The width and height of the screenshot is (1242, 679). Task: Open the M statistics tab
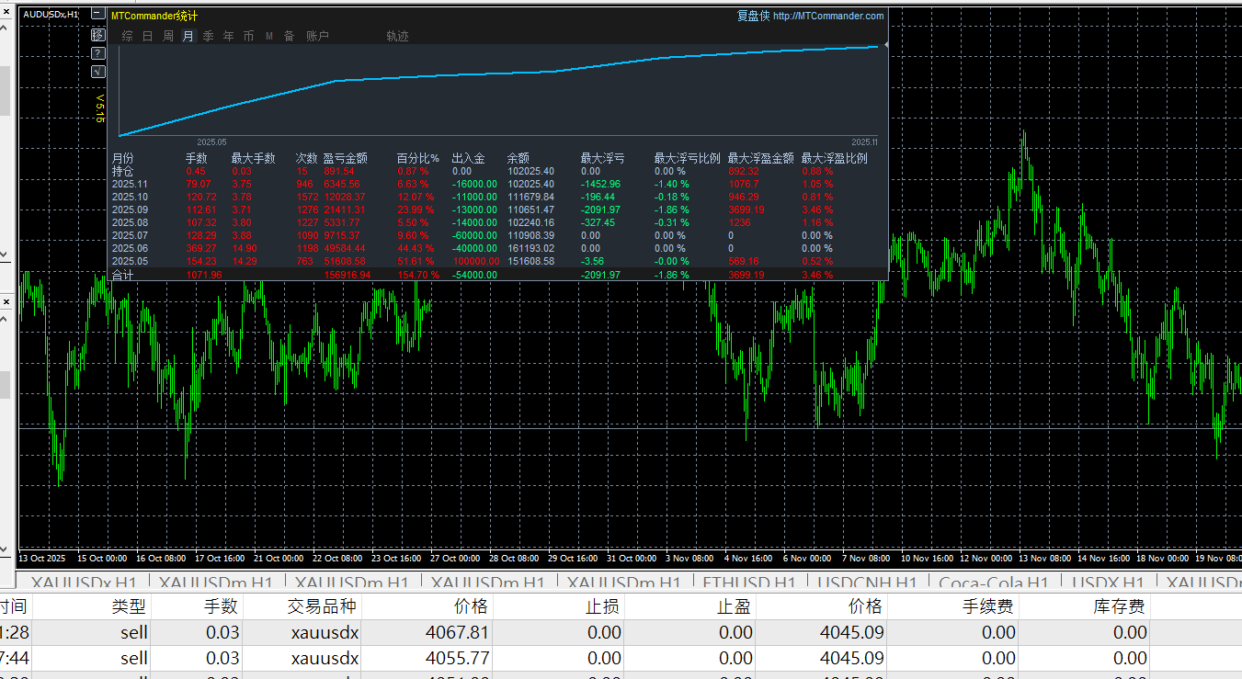coord(269,36)
